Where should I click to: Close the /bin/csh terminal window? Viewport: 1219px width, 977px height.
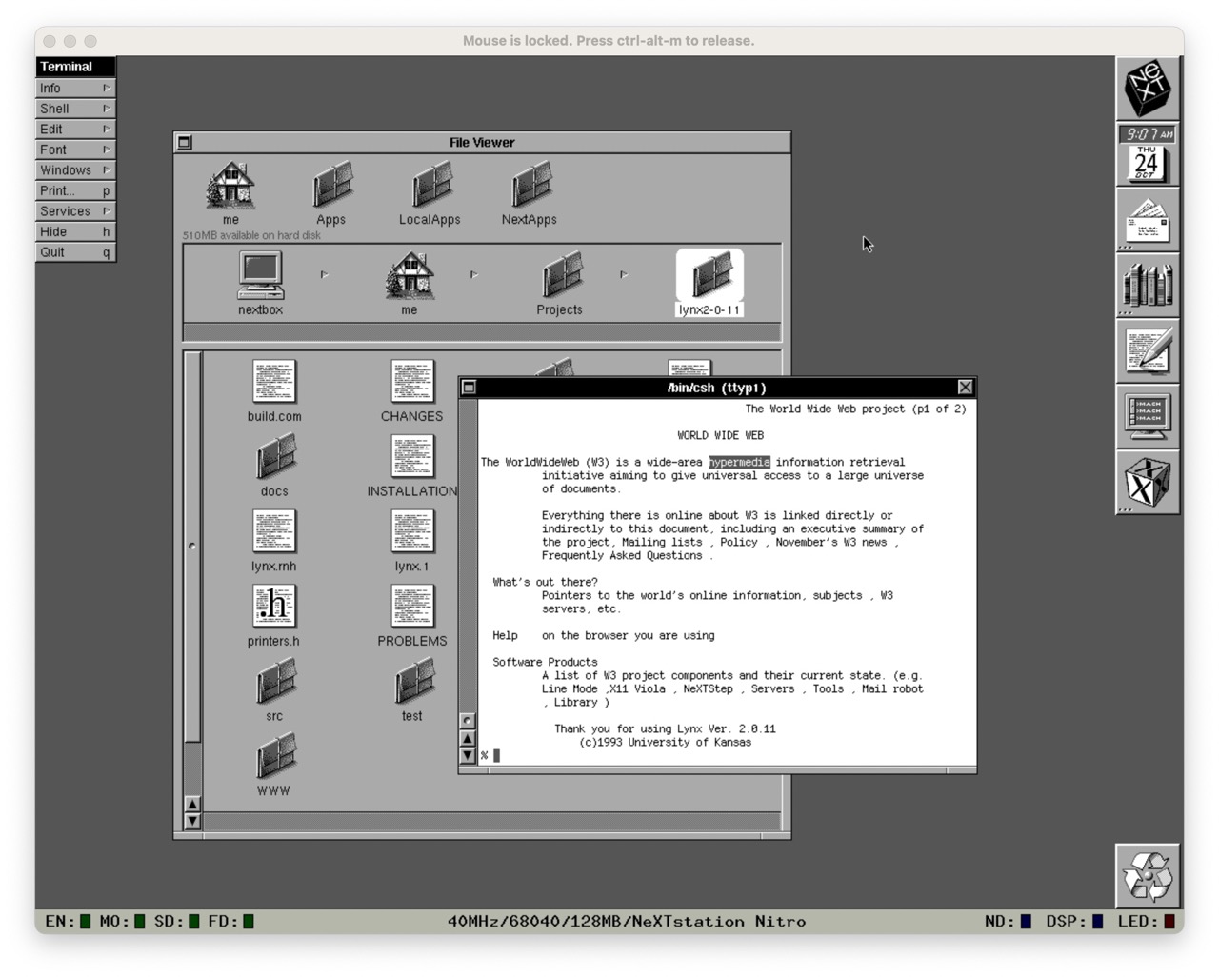tap(965, 388)
